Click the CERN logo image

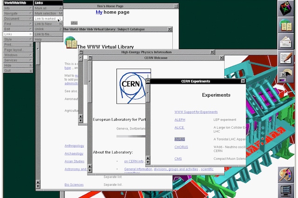point(134,86)
